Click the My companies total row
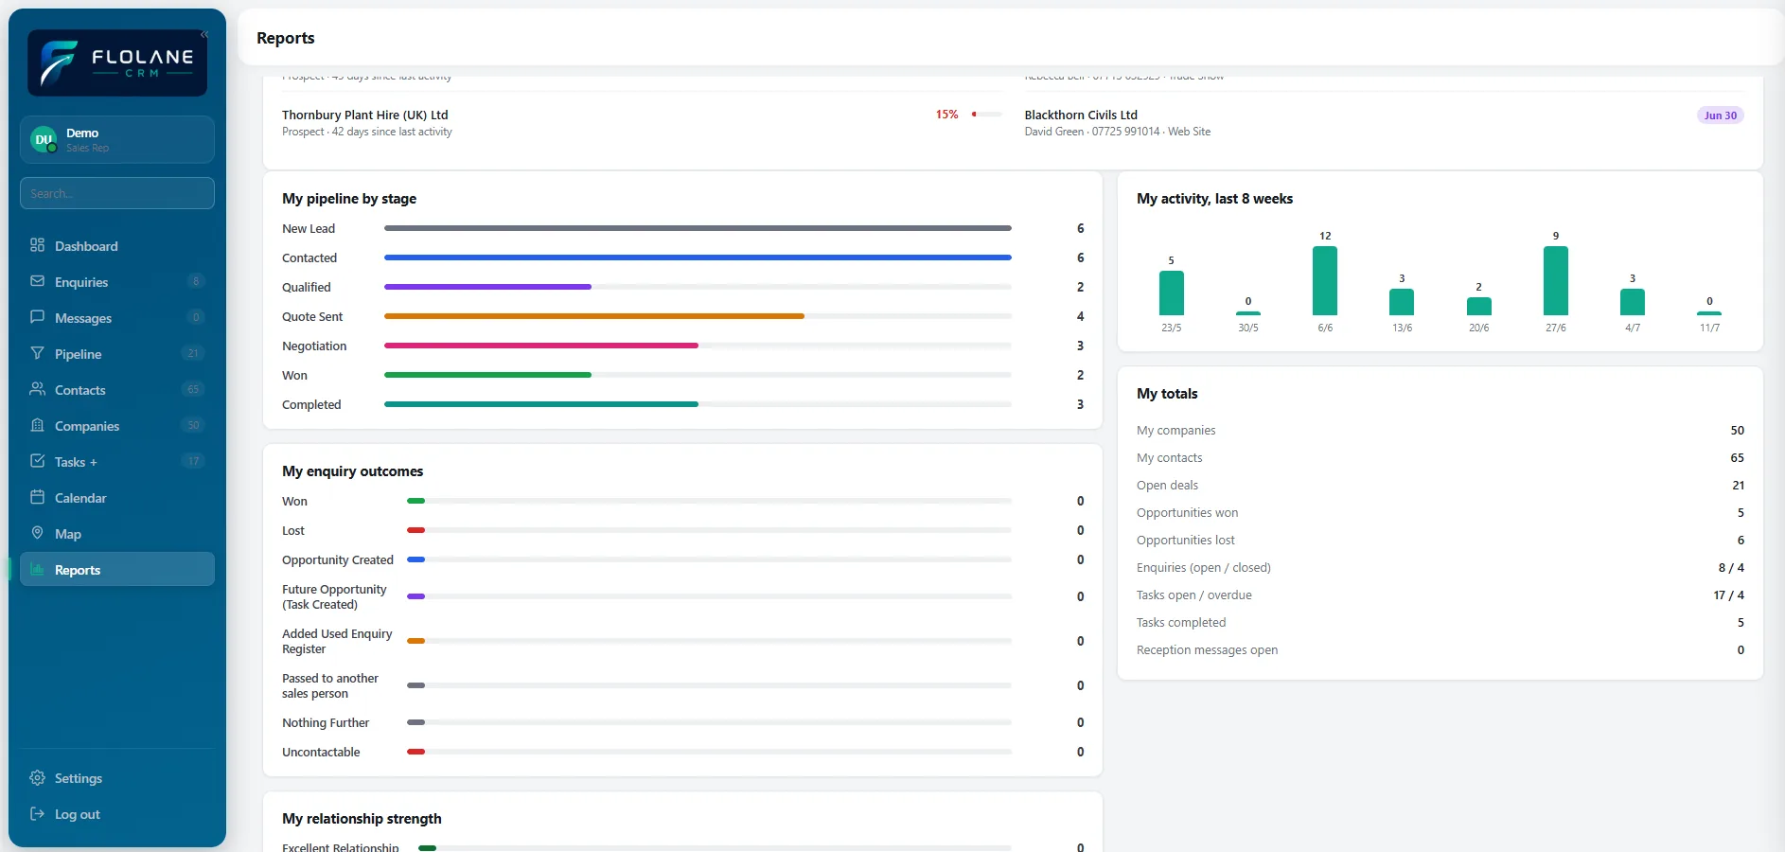 coord(1440,430)
